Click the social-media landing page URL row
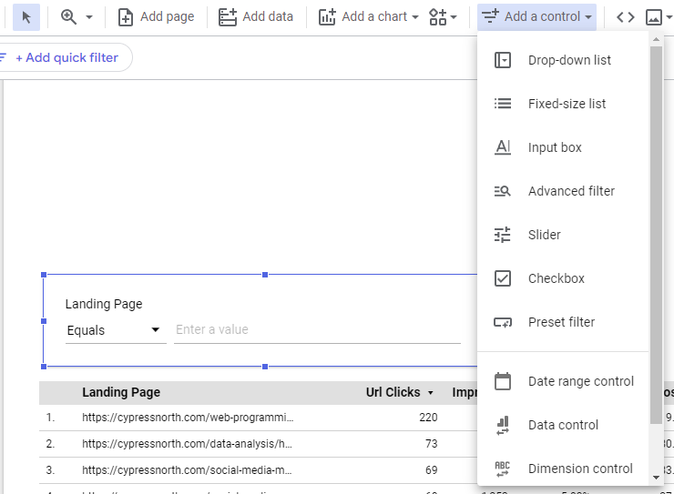 pos(187,470)
